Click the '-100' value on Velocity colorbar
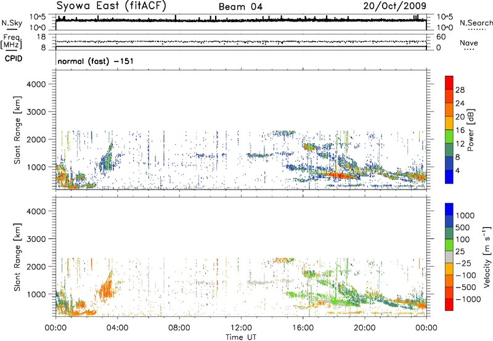 point(466,275)
